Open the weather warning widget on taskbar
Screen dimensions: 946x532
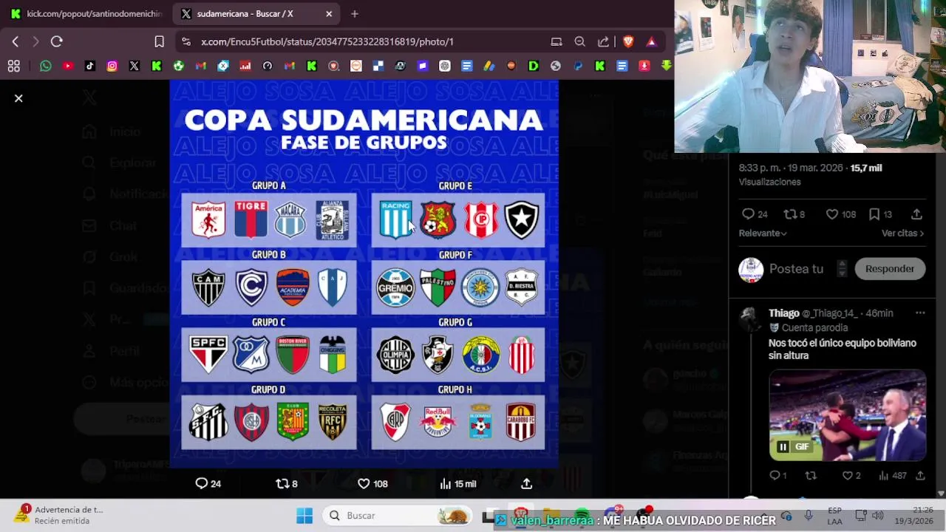(x=58, y=516)
